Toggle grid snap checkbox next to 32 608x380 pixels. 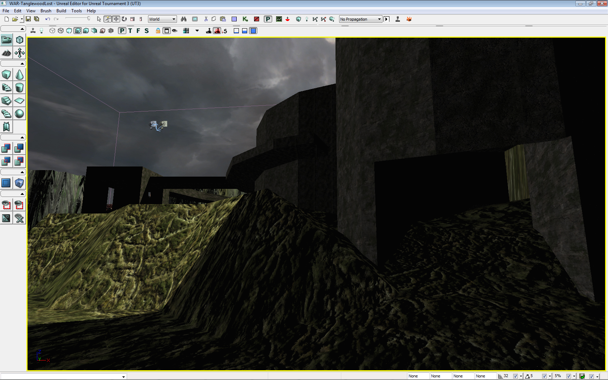coord(515,376)
